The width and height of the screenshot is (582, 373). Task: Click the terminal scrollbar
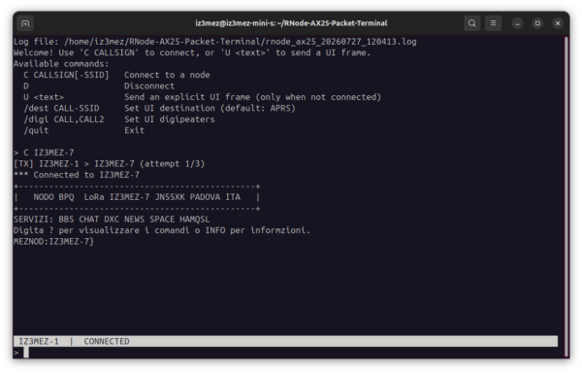coord(566,196)
